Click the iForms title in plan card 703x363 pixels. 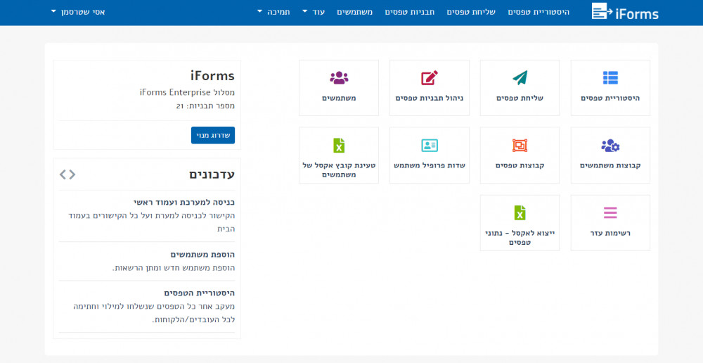point(212,75)
